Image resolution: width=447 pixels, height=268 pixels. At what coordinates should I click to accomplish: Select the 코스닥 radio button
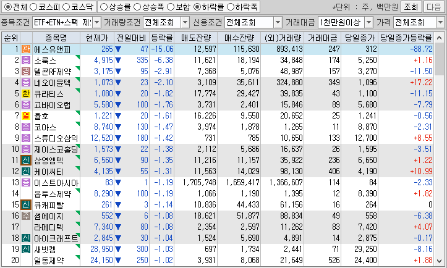pos(66,7)
